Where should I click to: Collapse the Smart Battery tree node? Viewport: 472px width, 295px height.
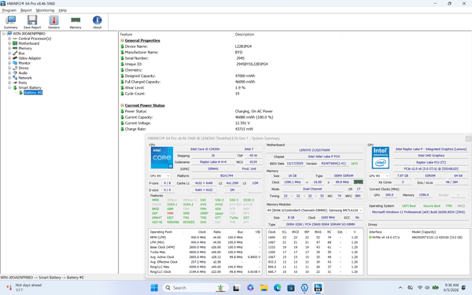[9, 87]
